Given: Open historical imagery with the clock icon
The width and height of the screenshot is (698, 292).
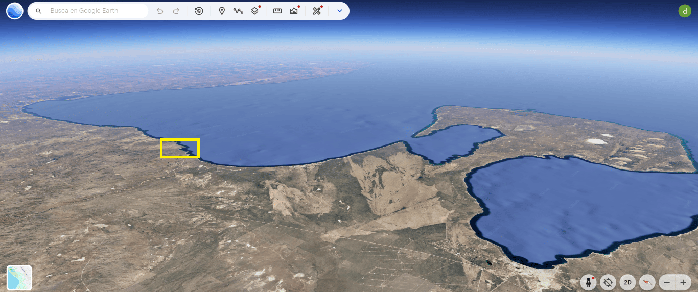Looking at the screenshot, I should click(x=199, y=11).
